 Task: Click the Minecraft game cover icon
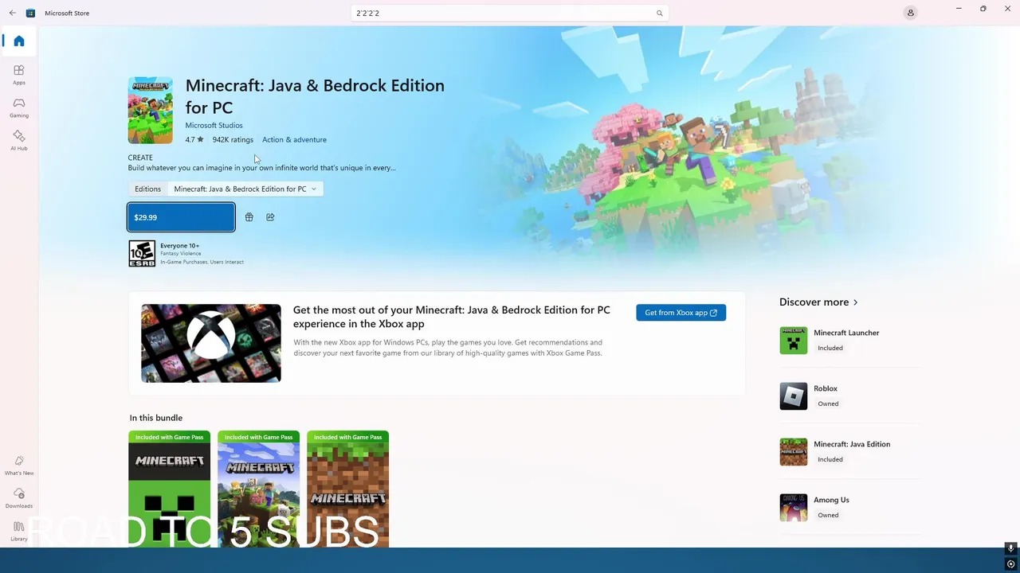pyautogui.click(x=151, y=110)
